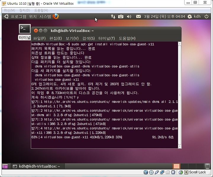
Task: Open the Ubuntu logo applications icon
Action: (6, 17)
